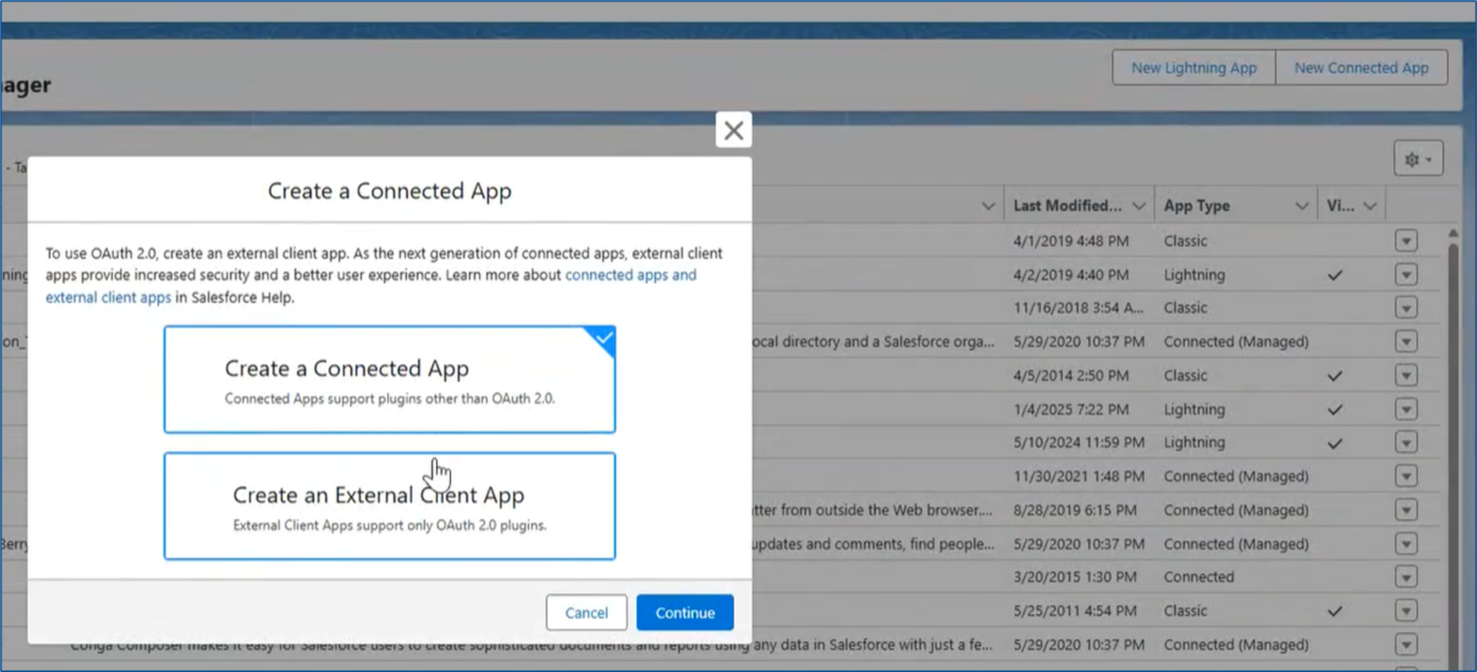
Task: Click visible checkmark in 5/10/2024 row
Action: tap(1335, 443)
